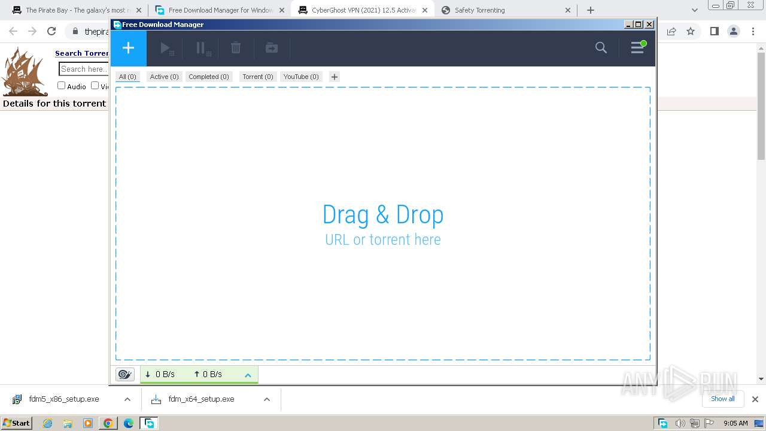Close the CyberGhost VPN browser tab
The height and width of the screenshot is (431, 766).
click(x=425, y=10)
